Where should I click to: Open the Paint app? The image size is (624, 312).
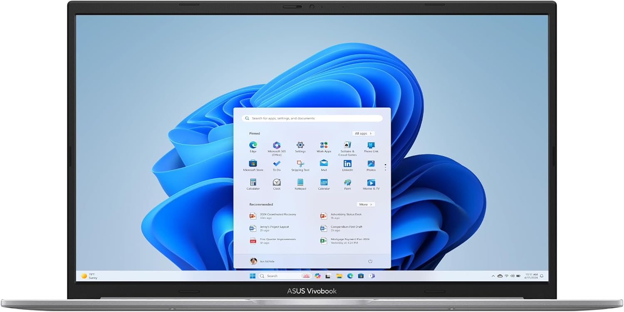(347, 182)
